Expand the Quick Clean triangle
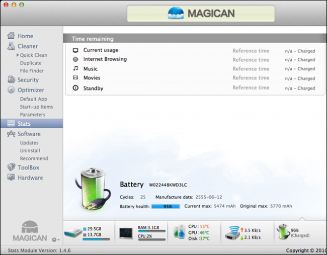Viewport: 327px width, 255px height. pos(18,55)
